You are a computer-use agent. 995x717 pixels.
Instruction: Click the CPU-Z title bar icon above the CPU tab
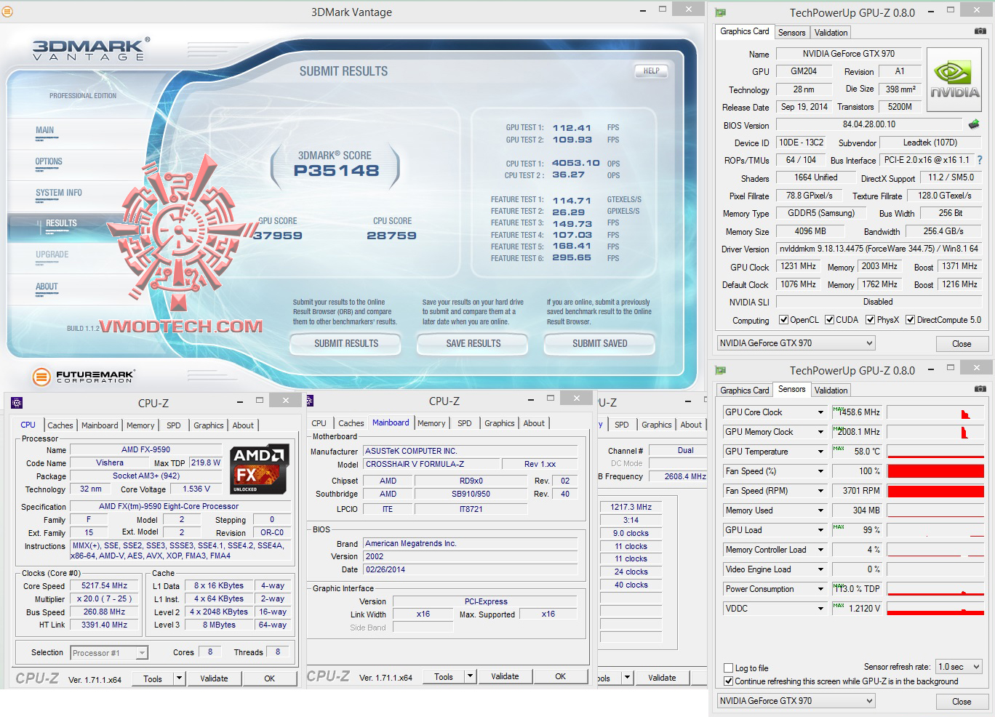point(17,403)
